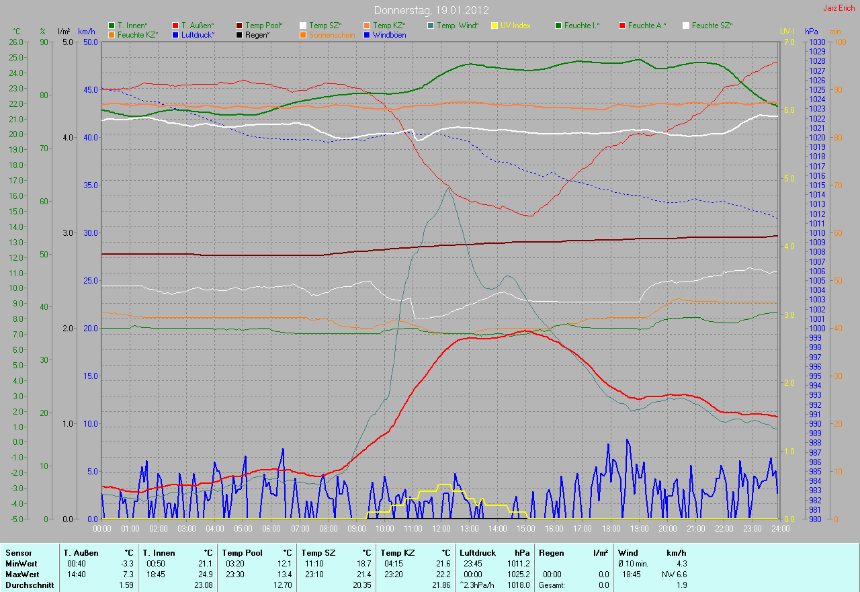This screenshot has width=860, height=592.
Task: Click the teal Temp. Wind legend square
Action: [431, 26]
